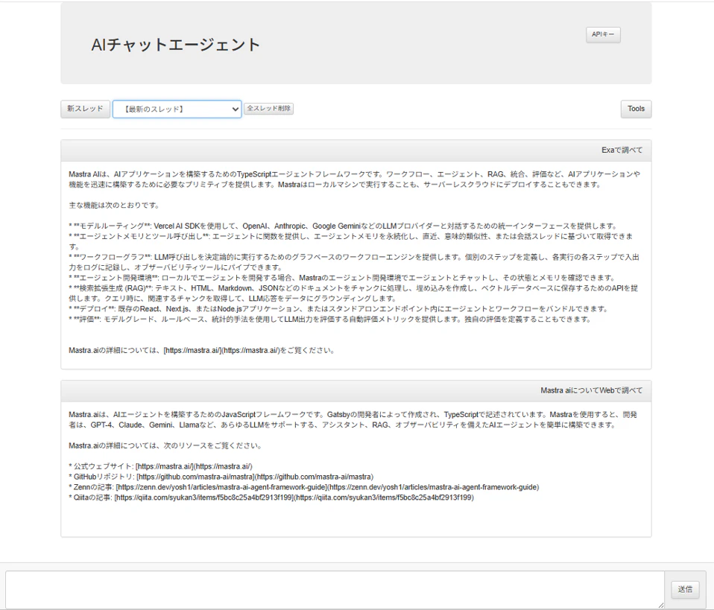Click the Qiitaの記事 URL line
This screenshot has height=610, width=714.
tap(271, 498)
